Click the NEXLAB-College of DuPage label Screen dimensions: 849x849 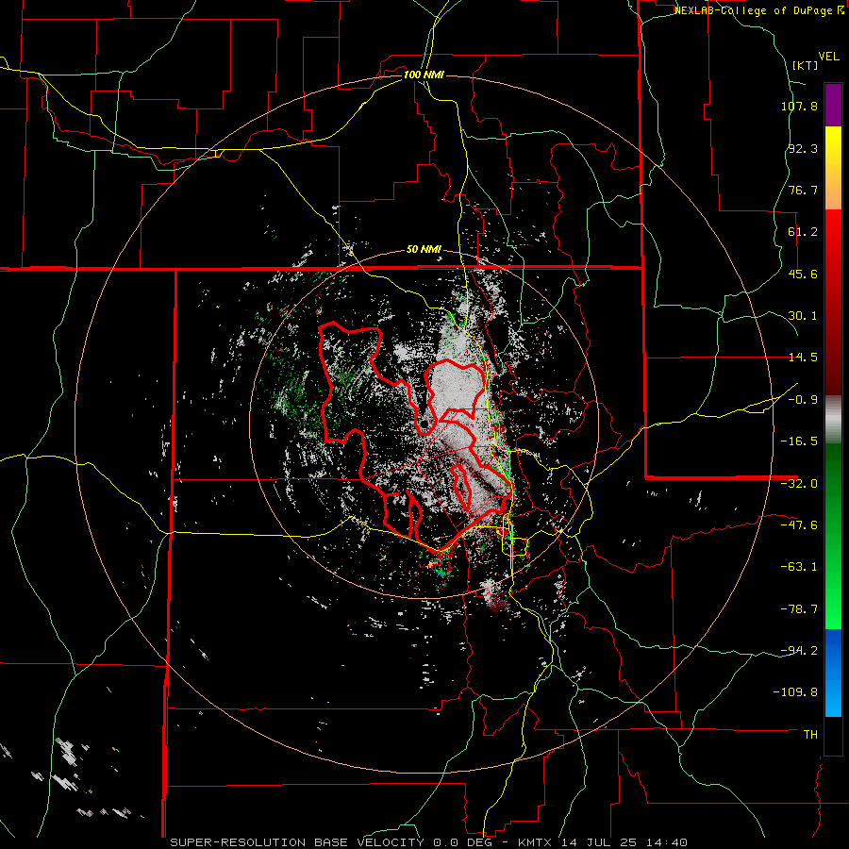[759, 10]
